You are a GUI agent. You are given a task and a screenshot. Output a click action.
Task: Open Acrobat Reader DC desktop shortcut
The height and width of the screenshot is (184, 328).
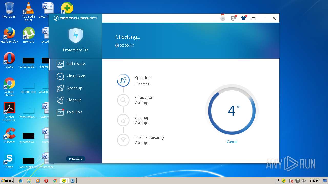click(9, 112)
